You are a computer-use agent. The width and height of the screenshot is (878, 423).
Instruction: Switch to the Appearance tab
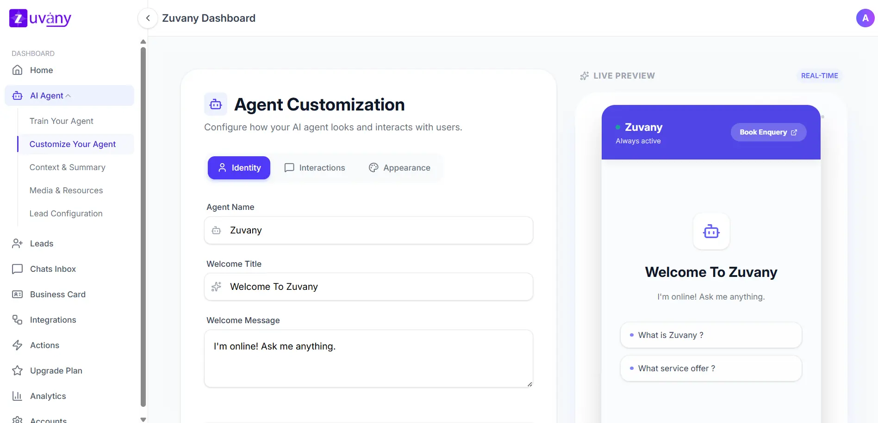(399, 167)
